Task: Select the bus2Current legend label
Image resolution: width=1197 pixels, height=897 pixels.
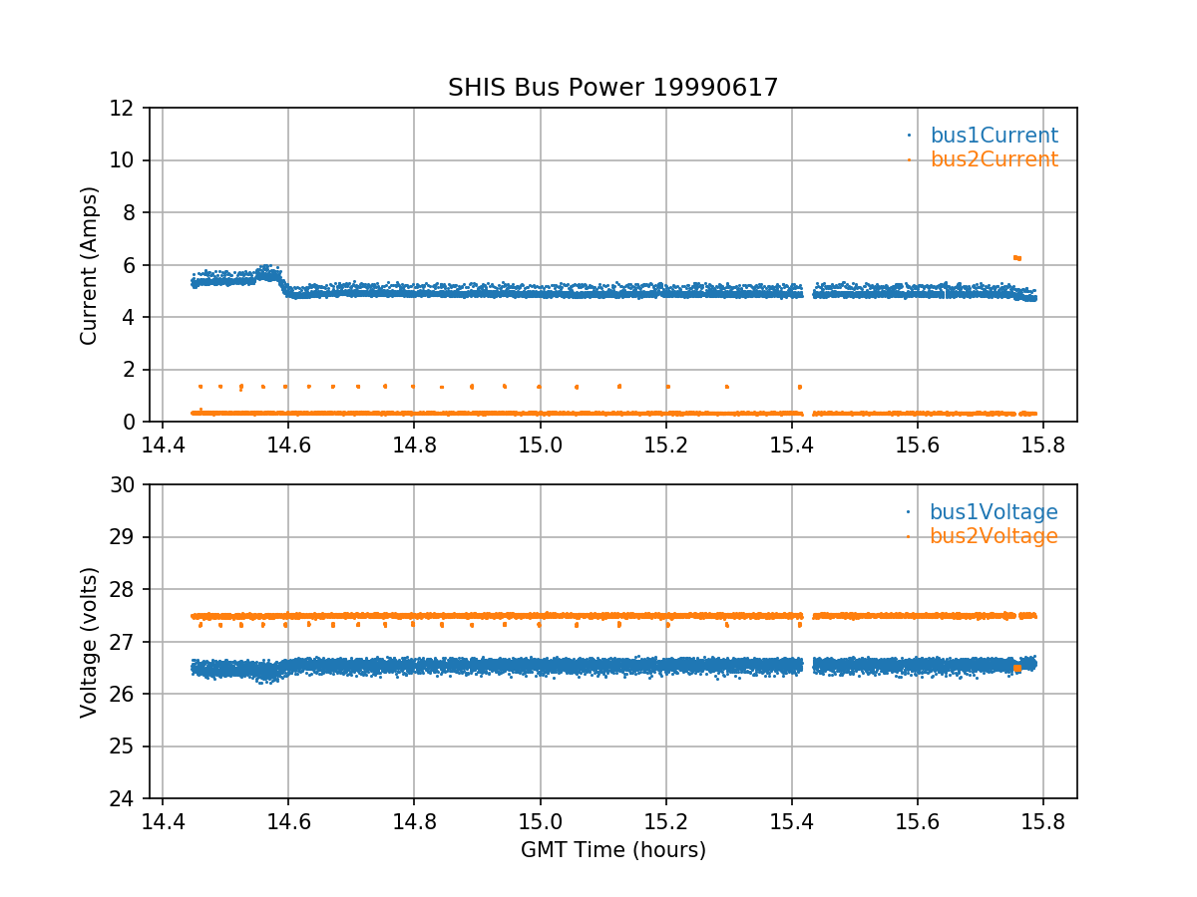Action: tap(994, 159)
